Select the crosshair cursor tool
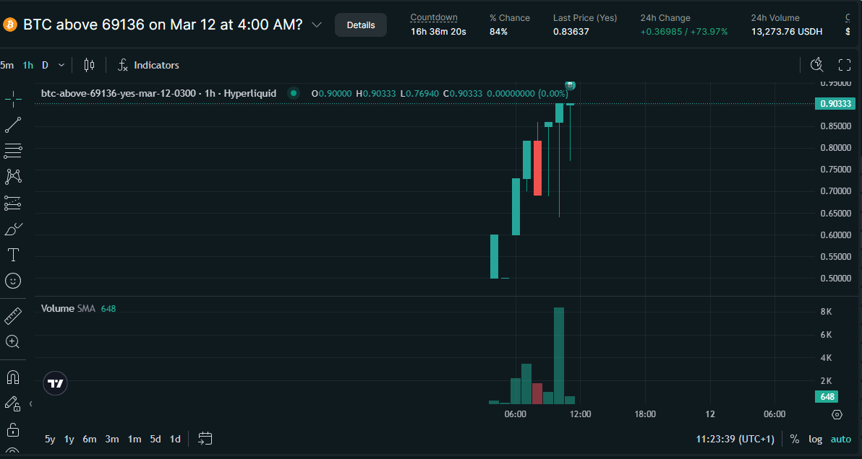Image resolution: width=862 pixels, height=459 pixels. (x=12, y=98)
